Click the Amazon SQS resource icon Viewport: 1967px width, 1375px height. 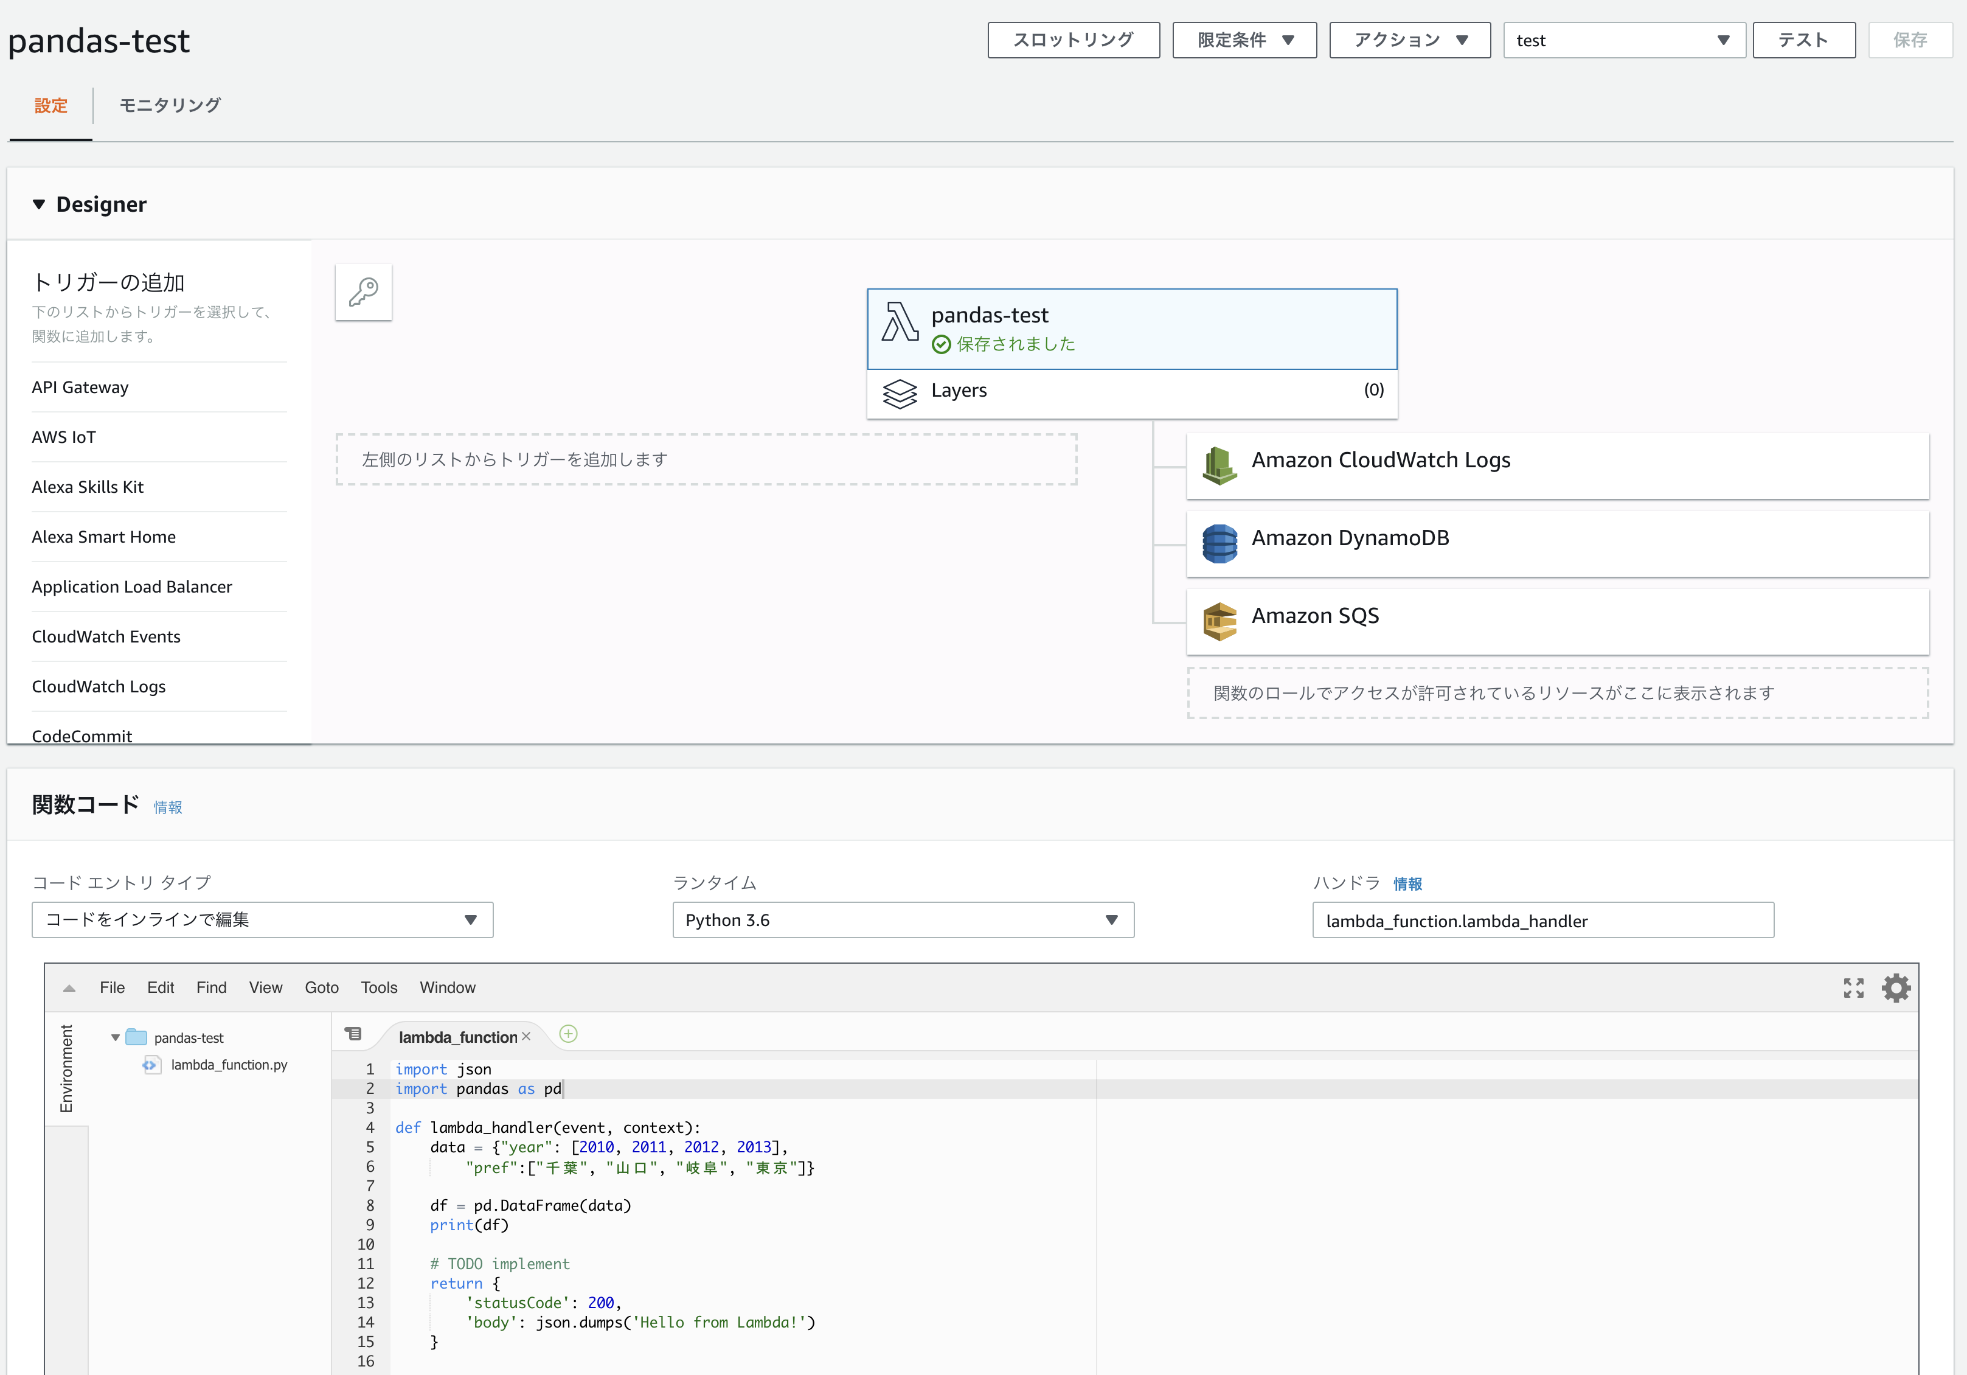click(1219, 620)
